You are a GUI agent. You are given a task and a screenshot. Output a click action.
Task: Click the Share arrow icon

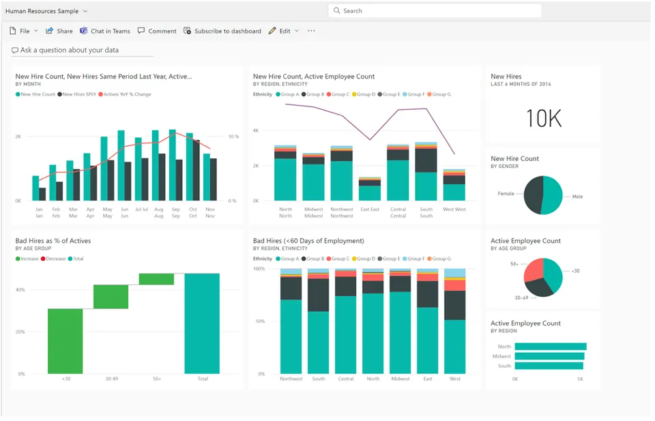pos(49,31)
